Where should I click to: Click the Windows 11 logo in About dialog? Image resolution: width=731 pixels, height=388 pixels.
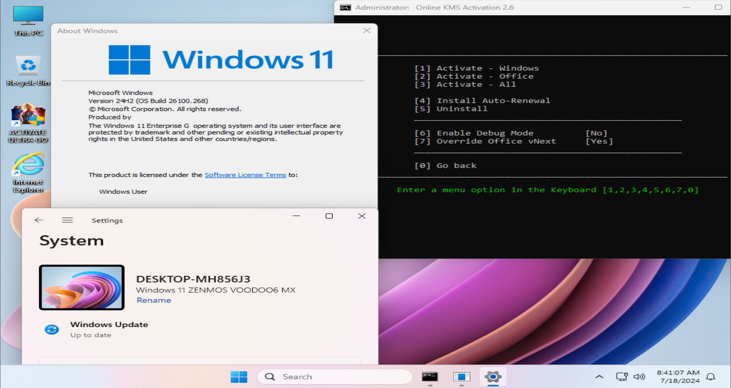[x=221, y=60]
